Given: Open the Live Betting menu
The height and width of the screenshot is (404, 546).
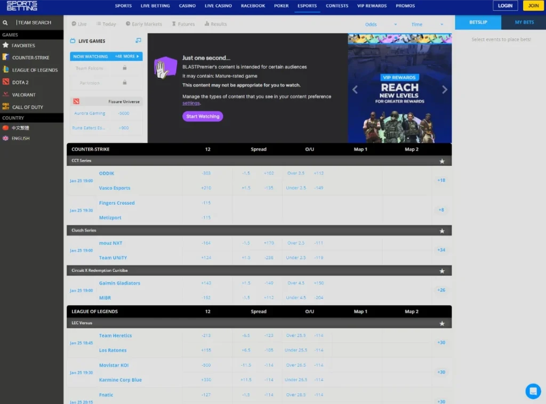Looking at the screenshot, I should click(x=155, y=6).
